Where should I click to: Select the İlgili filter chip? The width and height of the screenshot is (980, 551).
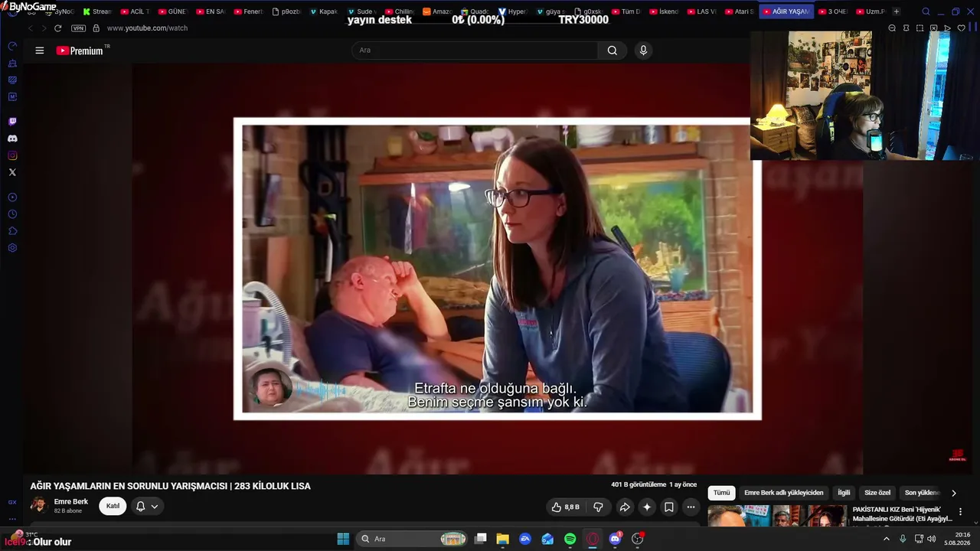[x=844, y=493]
